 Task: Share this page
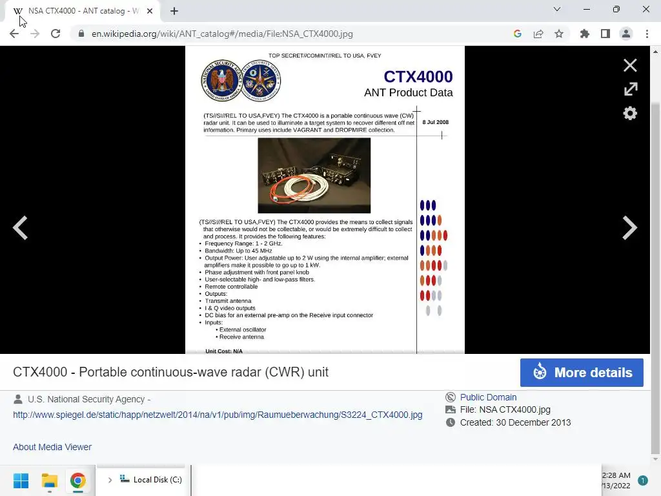[538, 34]
